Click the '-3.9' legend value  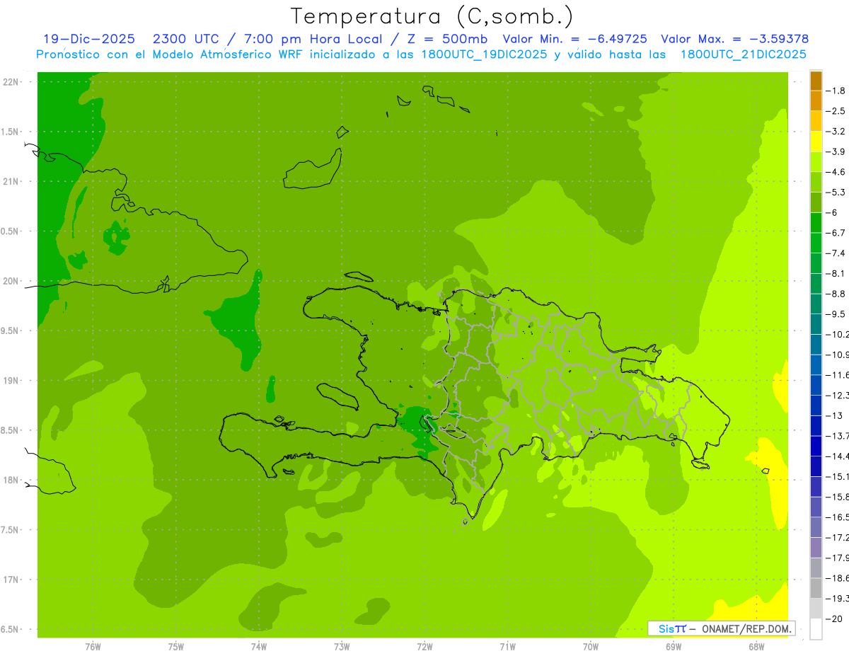click(x=836, y=151)
